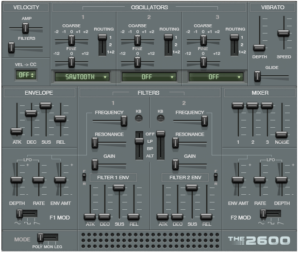The height and width of the screenshot is (253, 299).
Task: Click oscillator 2 ROUTING switch handle
Action: pyautogui.click(x=168, y=37)
